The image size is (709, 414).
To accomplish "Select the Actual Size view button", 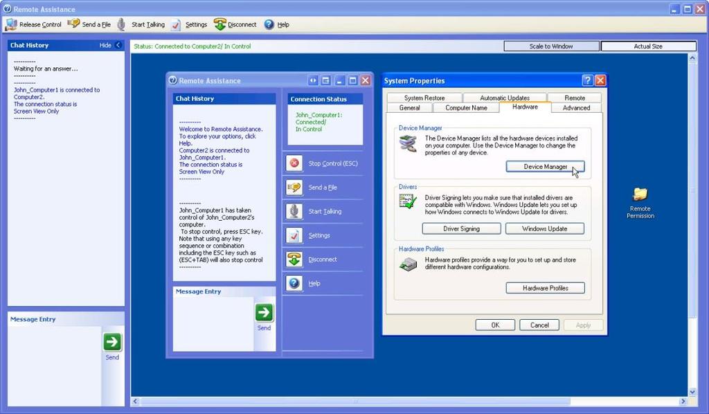I will click(x=648, y=46).
